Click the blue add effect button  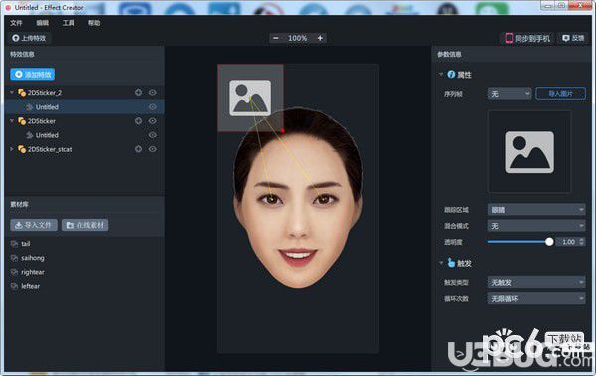(x=33, y=74)
